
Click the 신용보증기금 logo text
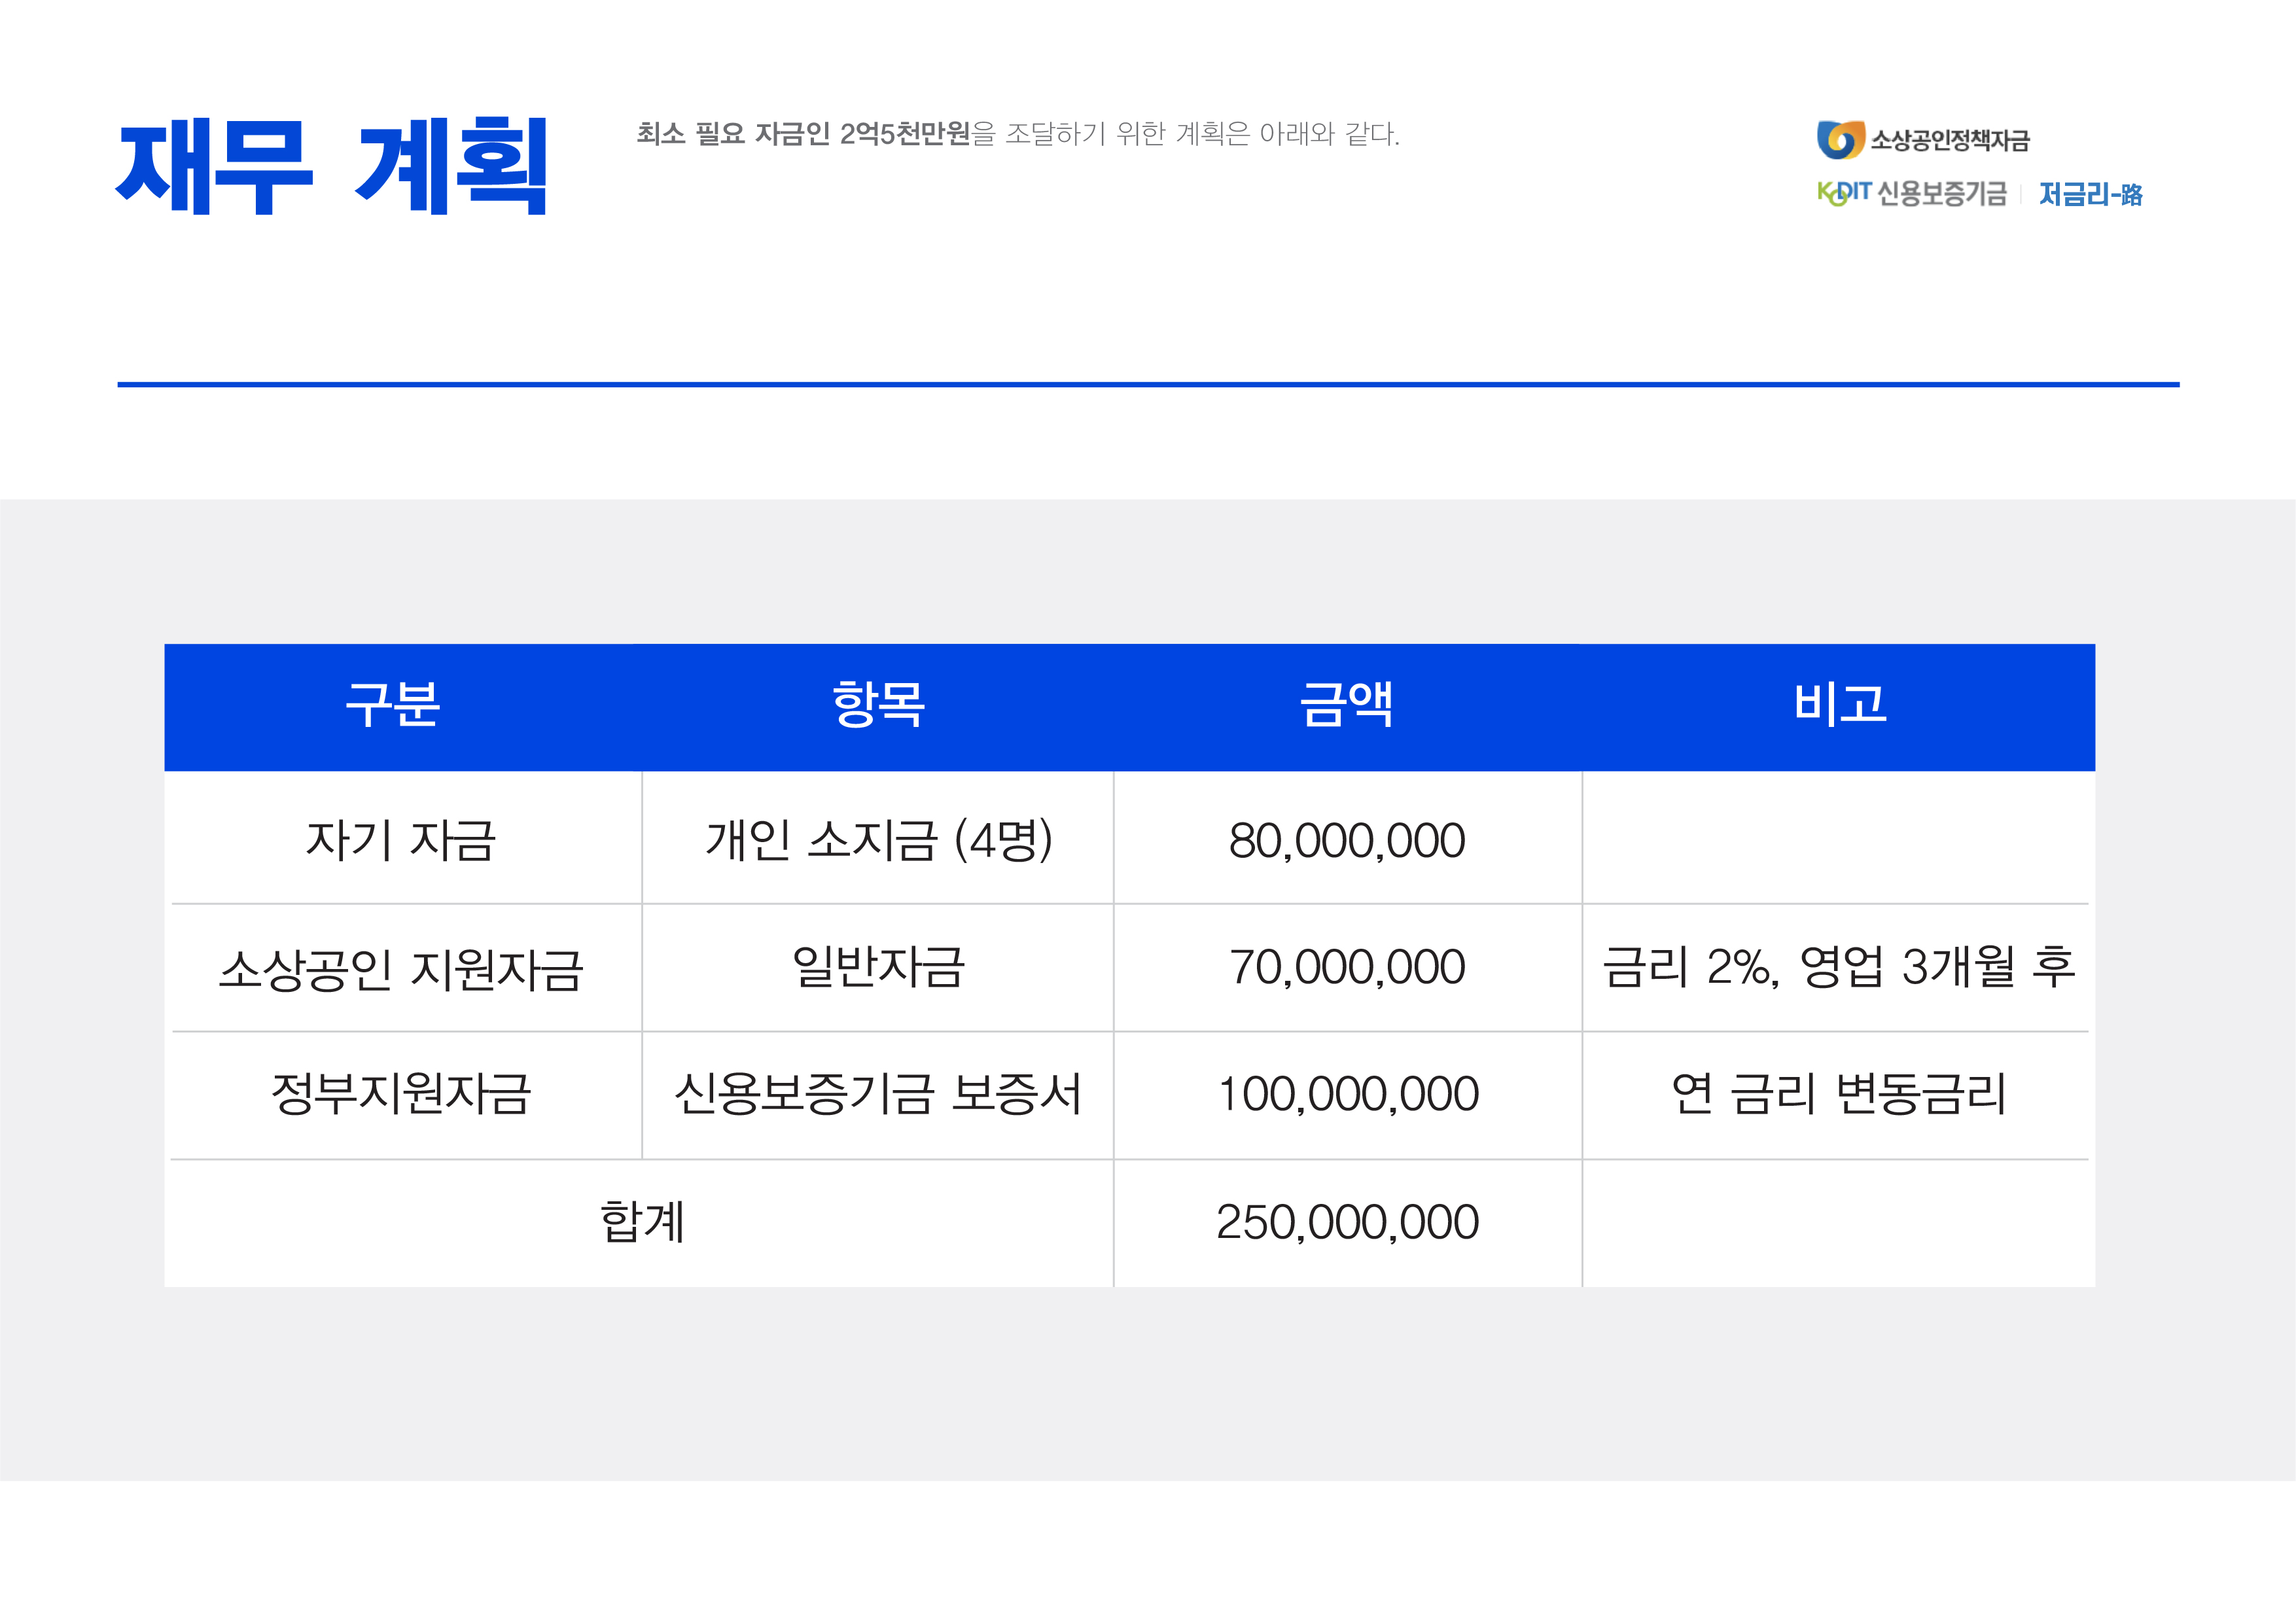click(x=1942, y=193)
